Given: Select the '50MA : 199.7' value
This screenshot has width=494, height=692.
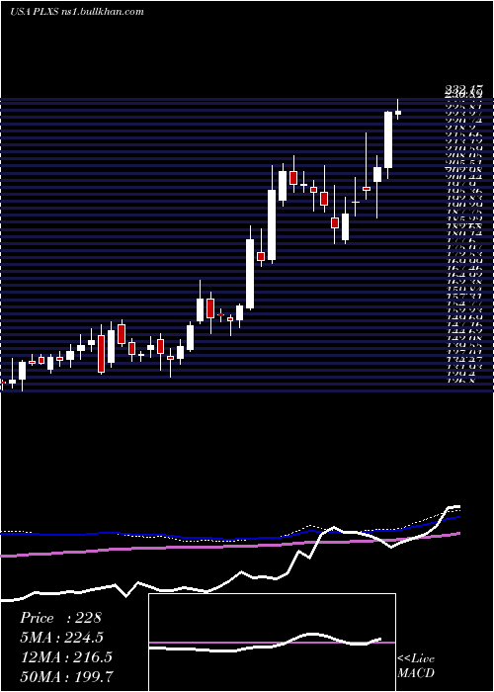Looking at the screenshot, I should [x=66, y=676].
